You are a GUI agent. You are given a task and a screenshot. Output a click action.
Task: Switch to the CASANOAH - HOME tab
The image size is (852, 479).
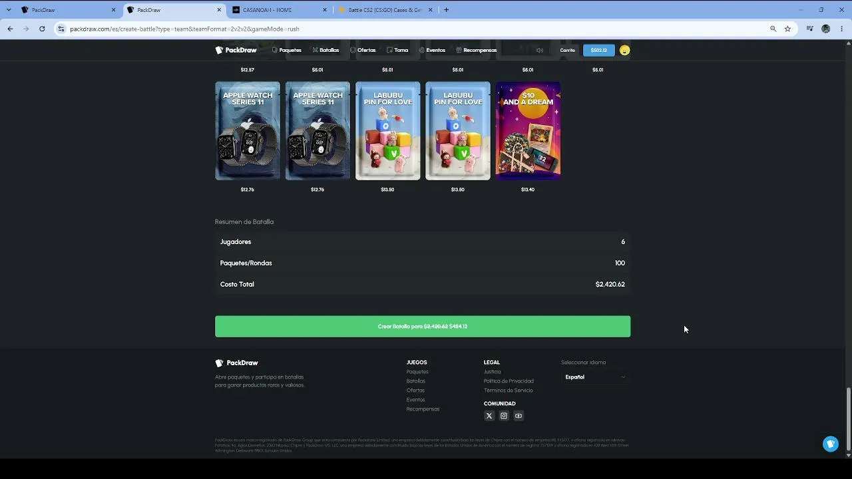pyautogui.click(x=280, y=10)
